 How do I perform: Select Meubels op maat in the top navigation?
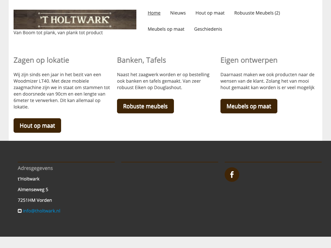[x=166, y=29]
